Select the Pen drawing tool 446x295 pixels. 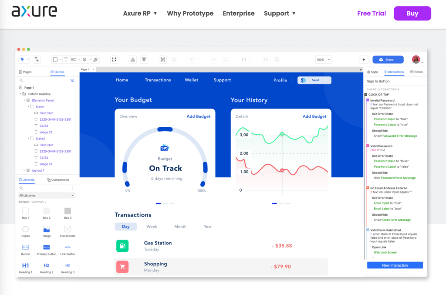[x=95, y=59]
